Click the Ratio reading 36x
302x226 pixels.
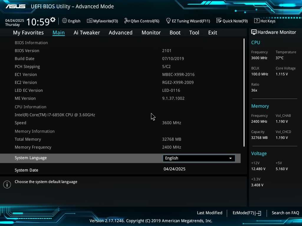click(254, 90)
